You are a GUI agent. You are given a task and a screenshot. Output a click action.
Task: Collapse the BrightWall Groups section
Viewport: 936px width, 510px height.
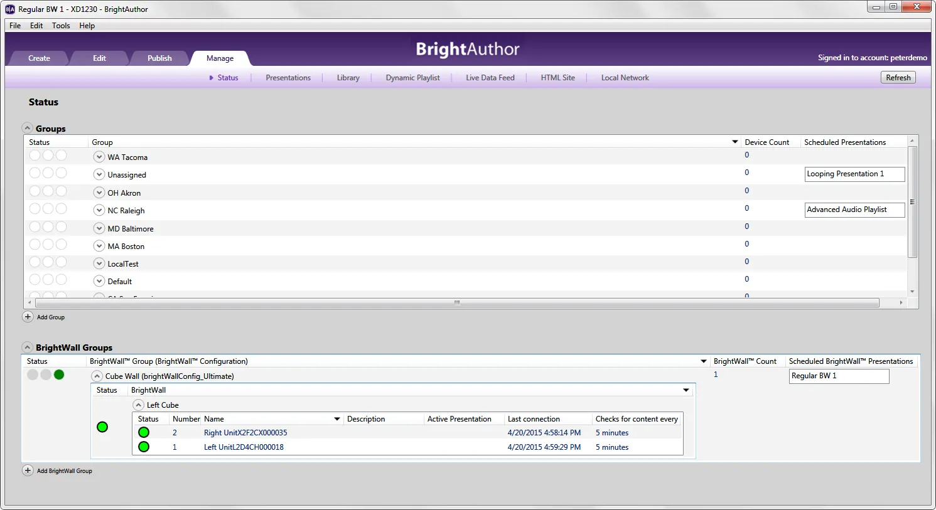tap(28, 347)
